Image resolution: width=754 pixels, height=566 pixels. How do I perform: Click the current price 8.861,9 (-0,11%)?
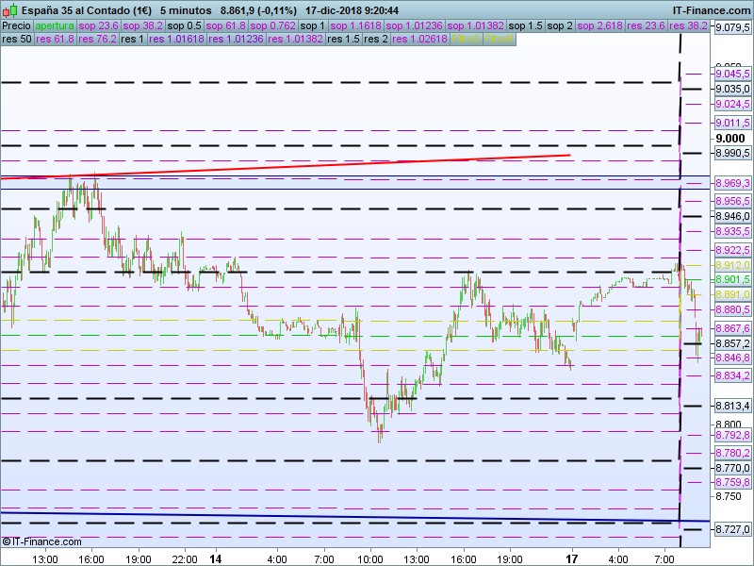258,10
